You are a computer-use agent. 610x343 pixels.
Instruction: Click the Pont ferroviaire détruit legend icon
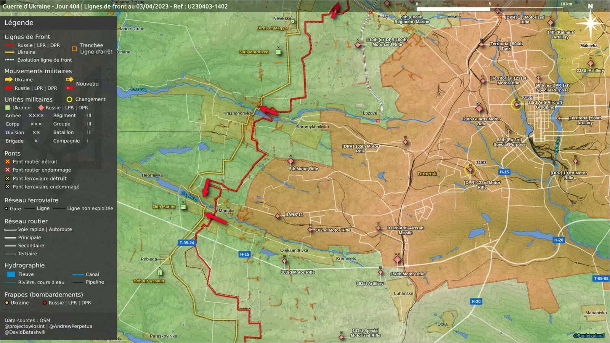7,178
